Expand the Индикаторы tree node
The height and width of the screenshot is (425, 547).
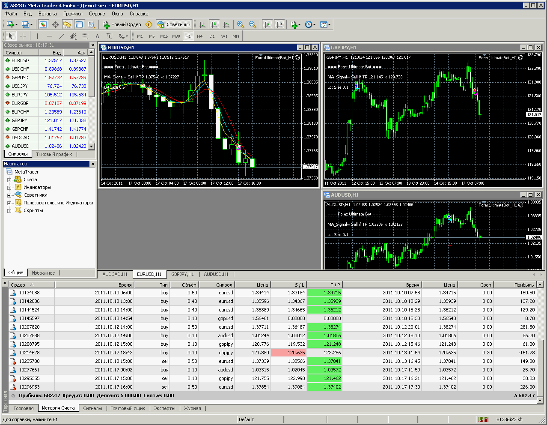[9, 187]
